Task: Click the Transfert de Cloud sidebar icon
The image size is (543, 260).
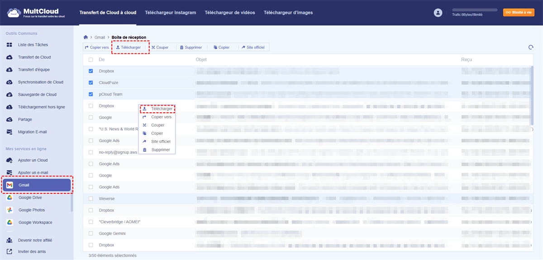Action: pyautogui.click(x=9, y=57)
